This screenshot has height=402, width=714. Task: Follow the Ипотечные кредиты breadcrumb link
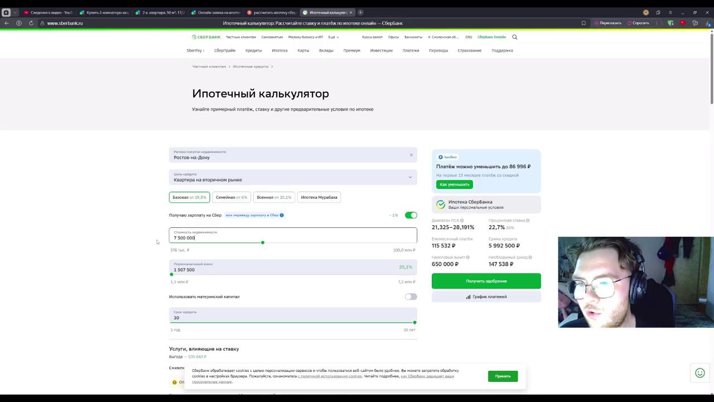click(250, 66)
